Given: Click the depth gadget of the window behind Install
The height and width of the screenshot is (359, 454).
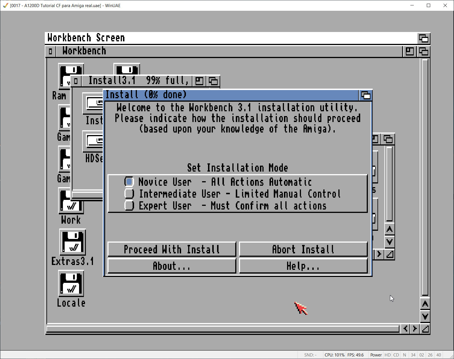Looking at the screenshot, I should coord(388,139).
